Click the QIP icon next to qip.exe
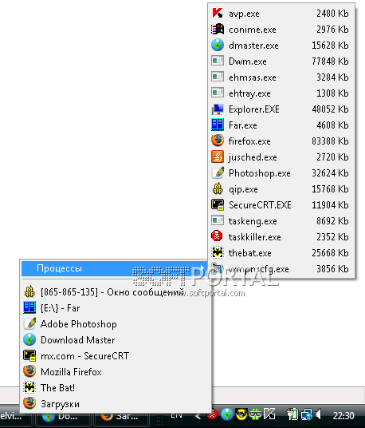The image size is (365, 428). (218, 189)
